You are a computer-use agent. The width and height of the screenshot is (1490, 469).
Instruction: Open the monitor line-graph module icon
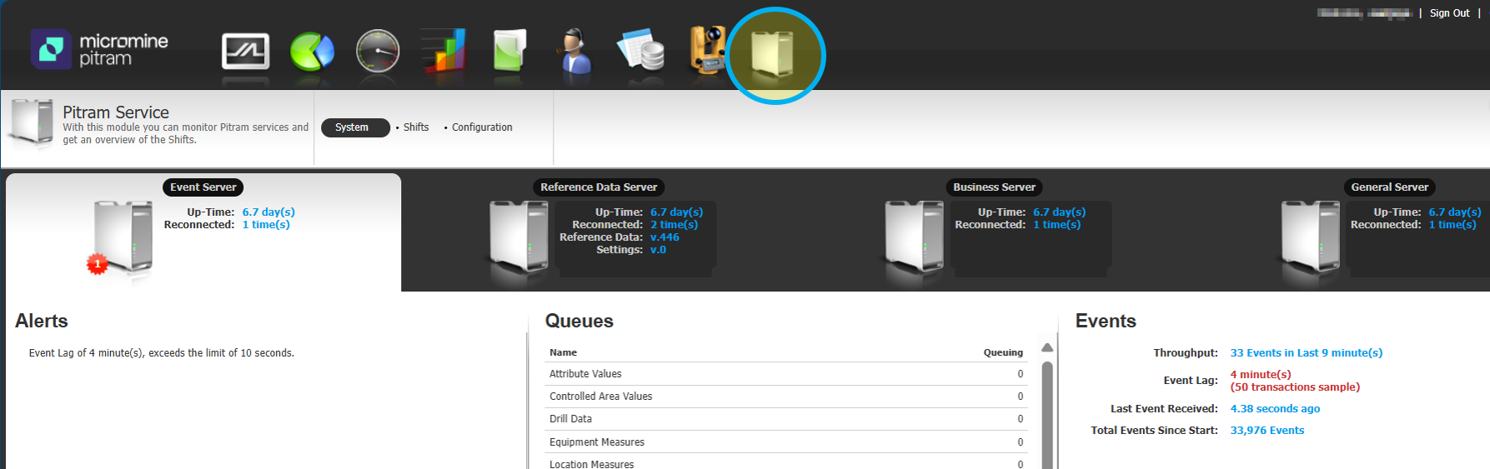(245, 52)
